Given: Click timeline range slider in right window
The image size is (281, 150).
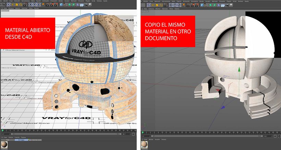Looking at the screenshot, I should coord(207,136).
